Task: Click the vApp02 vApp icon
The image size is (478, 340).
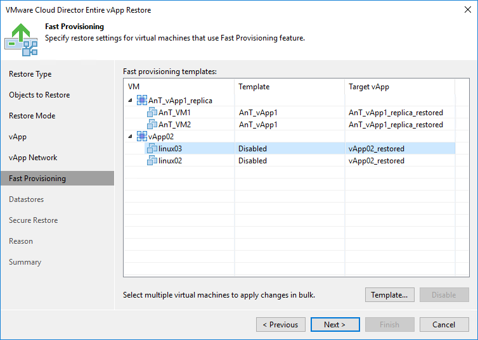Action: click(142, 136)
